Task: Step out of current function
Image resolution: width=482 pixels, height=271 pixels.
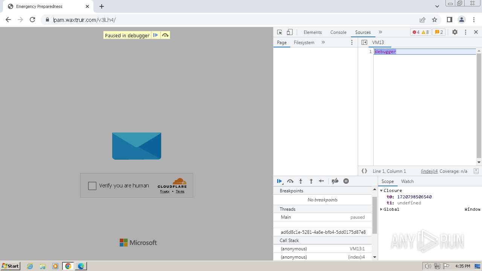Action: 311,181
